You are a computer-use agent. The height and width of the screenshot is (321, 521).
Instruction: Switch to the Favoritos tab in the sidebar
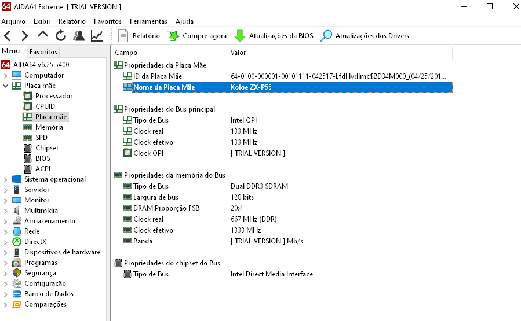point(43,51)
